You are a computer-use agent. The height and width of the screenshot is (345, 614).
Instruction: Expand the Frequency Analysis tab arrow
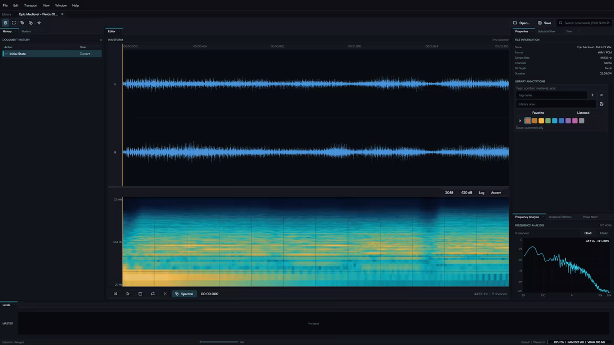pos(543,217)
